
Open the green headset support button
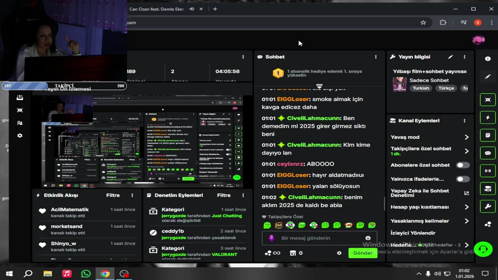pos(483,249)
